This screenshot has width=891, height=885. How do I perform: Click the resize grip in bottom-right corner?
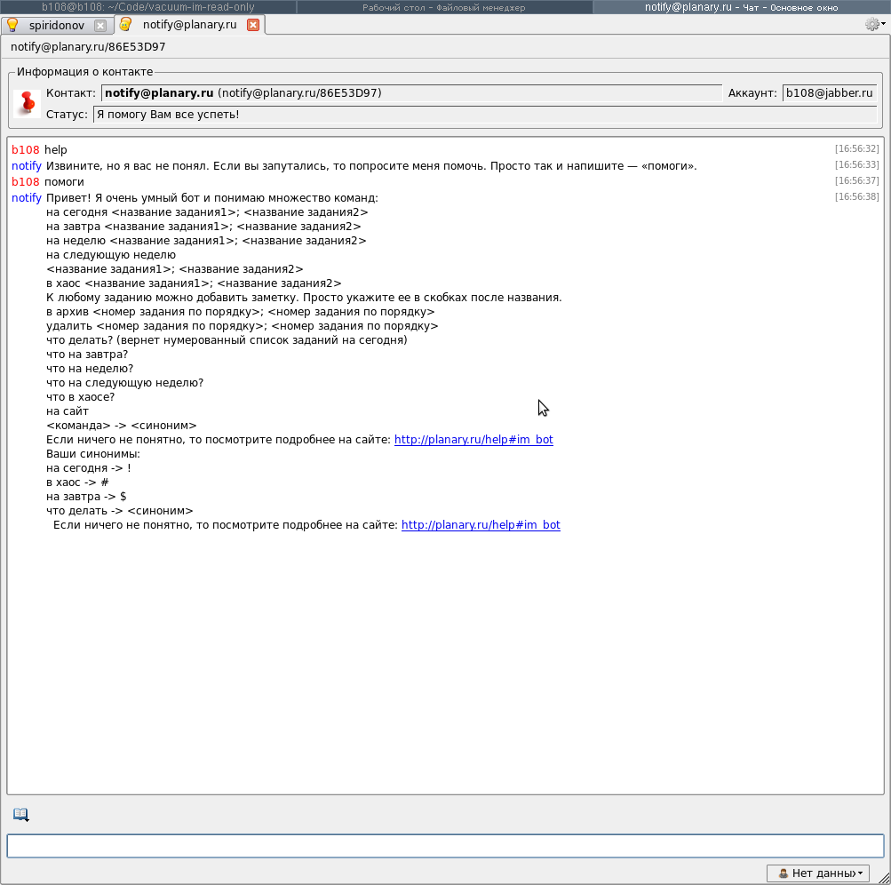pos(884,879)
